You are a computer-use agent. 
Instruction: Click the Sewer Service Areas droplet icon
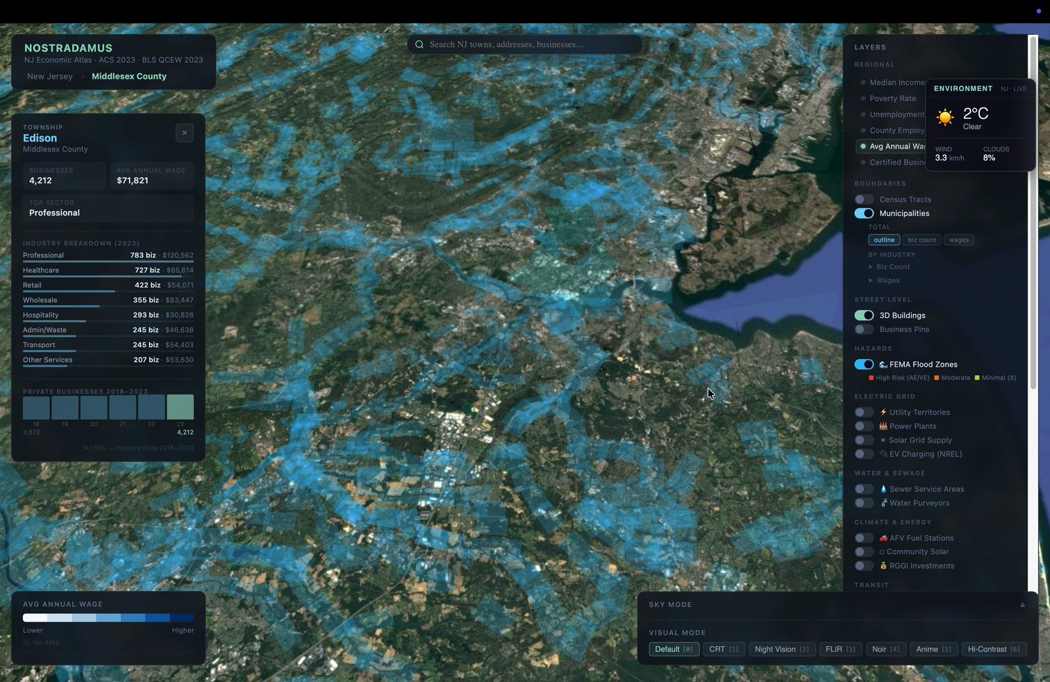883,489
